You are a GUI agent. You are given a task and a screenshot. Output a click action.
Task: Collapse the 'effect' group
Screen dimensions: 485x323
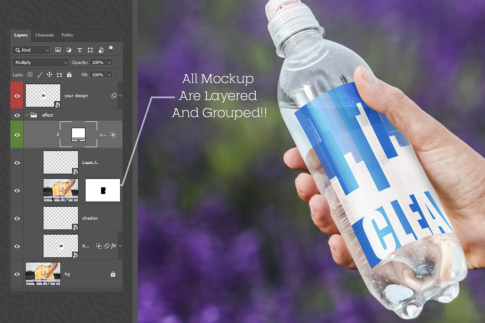click(27, 115)
